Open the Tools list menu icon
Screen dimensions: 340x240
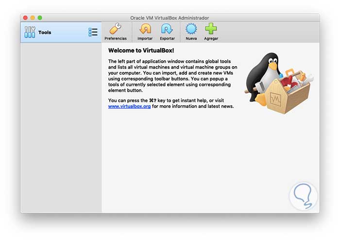(x=93, y=32)
